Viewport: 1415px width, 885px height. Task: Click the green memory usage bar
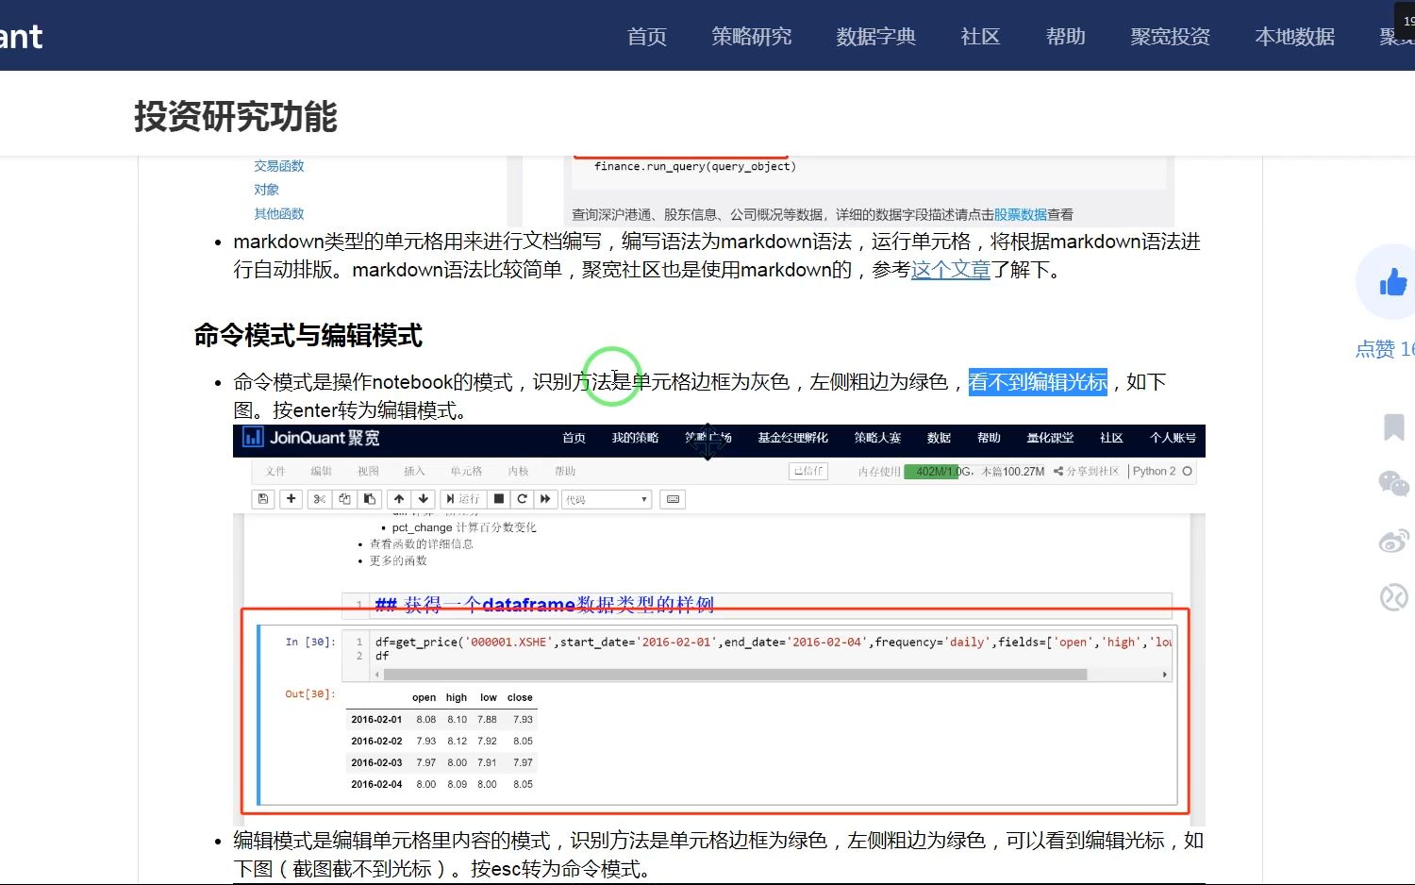point(931,471)
